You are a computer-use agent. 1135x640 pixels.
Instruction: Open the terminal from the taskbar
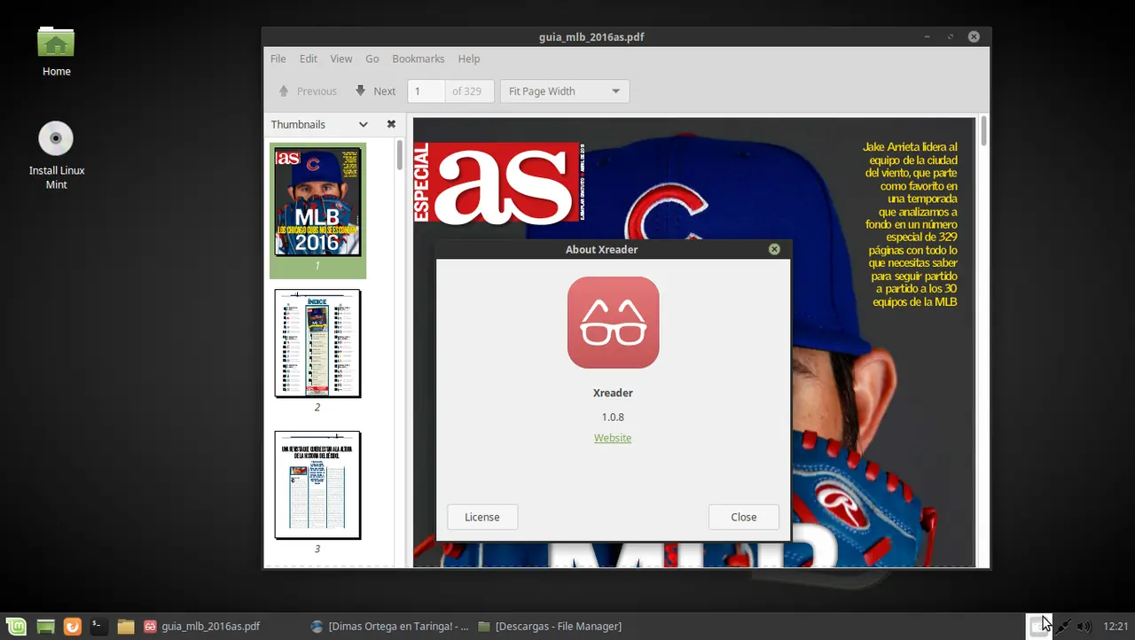98,626
